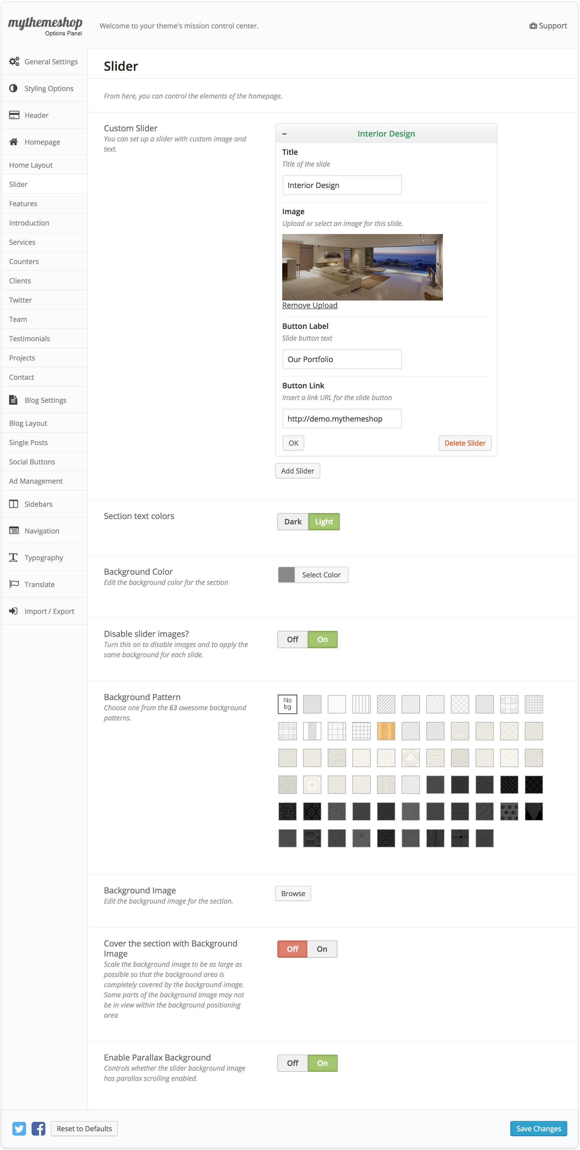The height and width of the screenshot is (1150, 580).
Task: Turn on Cover section with Background Image
Action: [x=322, y=949]
